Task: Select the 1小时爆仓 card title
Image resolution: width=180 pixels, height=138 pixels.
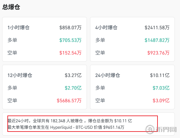Action: click(18, 27)
